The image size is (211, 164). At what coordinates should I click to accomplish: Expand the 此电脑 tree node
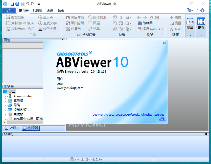click(5, 100)
